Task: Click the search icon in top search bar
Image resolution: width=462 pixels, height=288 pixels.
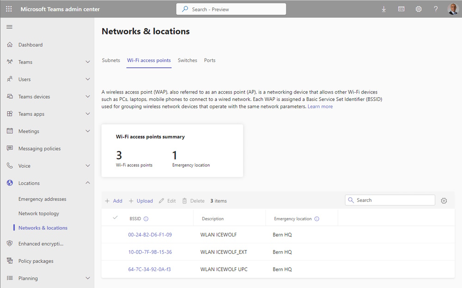Action: tap(185, 9)
